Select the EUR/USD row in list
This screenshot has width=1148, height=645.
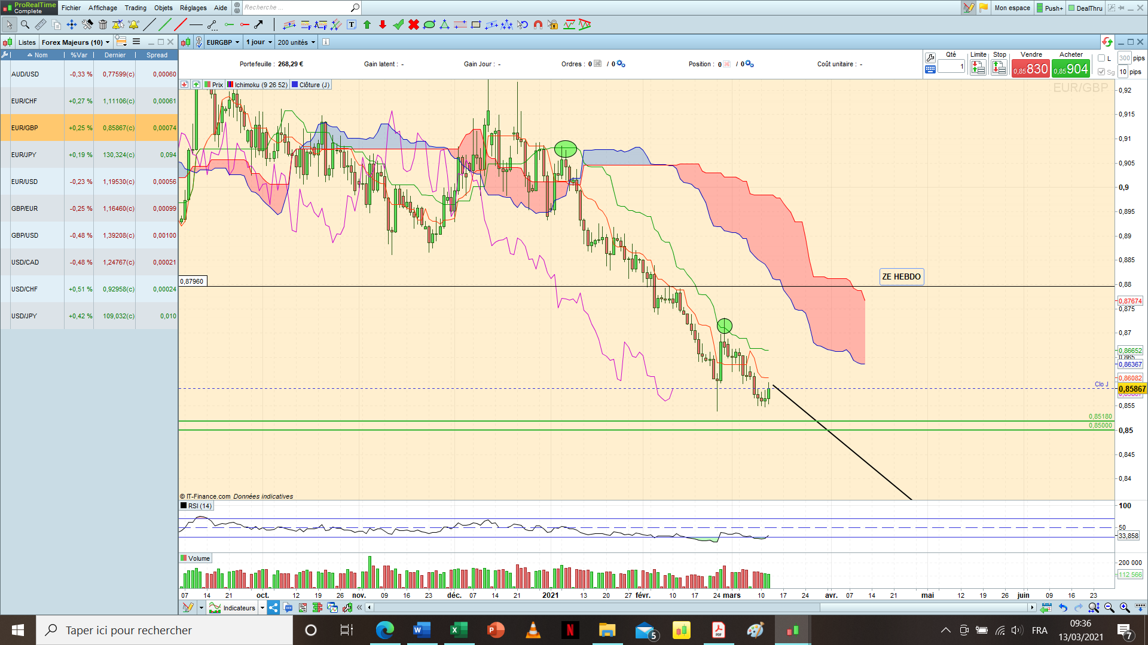click(89, 182)
